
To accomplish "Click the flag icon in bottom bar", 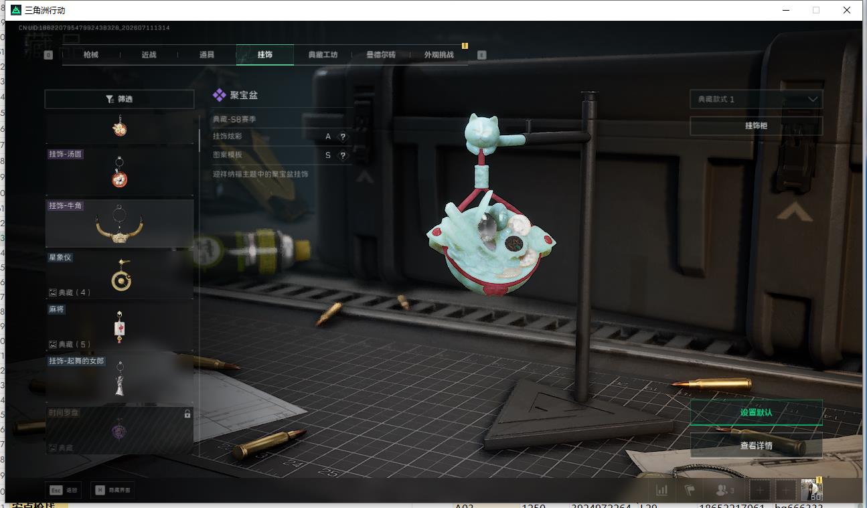I will [690, 490].
